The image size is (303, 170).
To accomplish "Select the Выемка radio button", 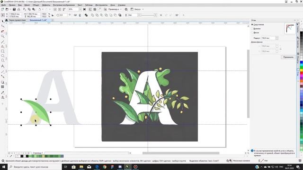I will [252, 29].
